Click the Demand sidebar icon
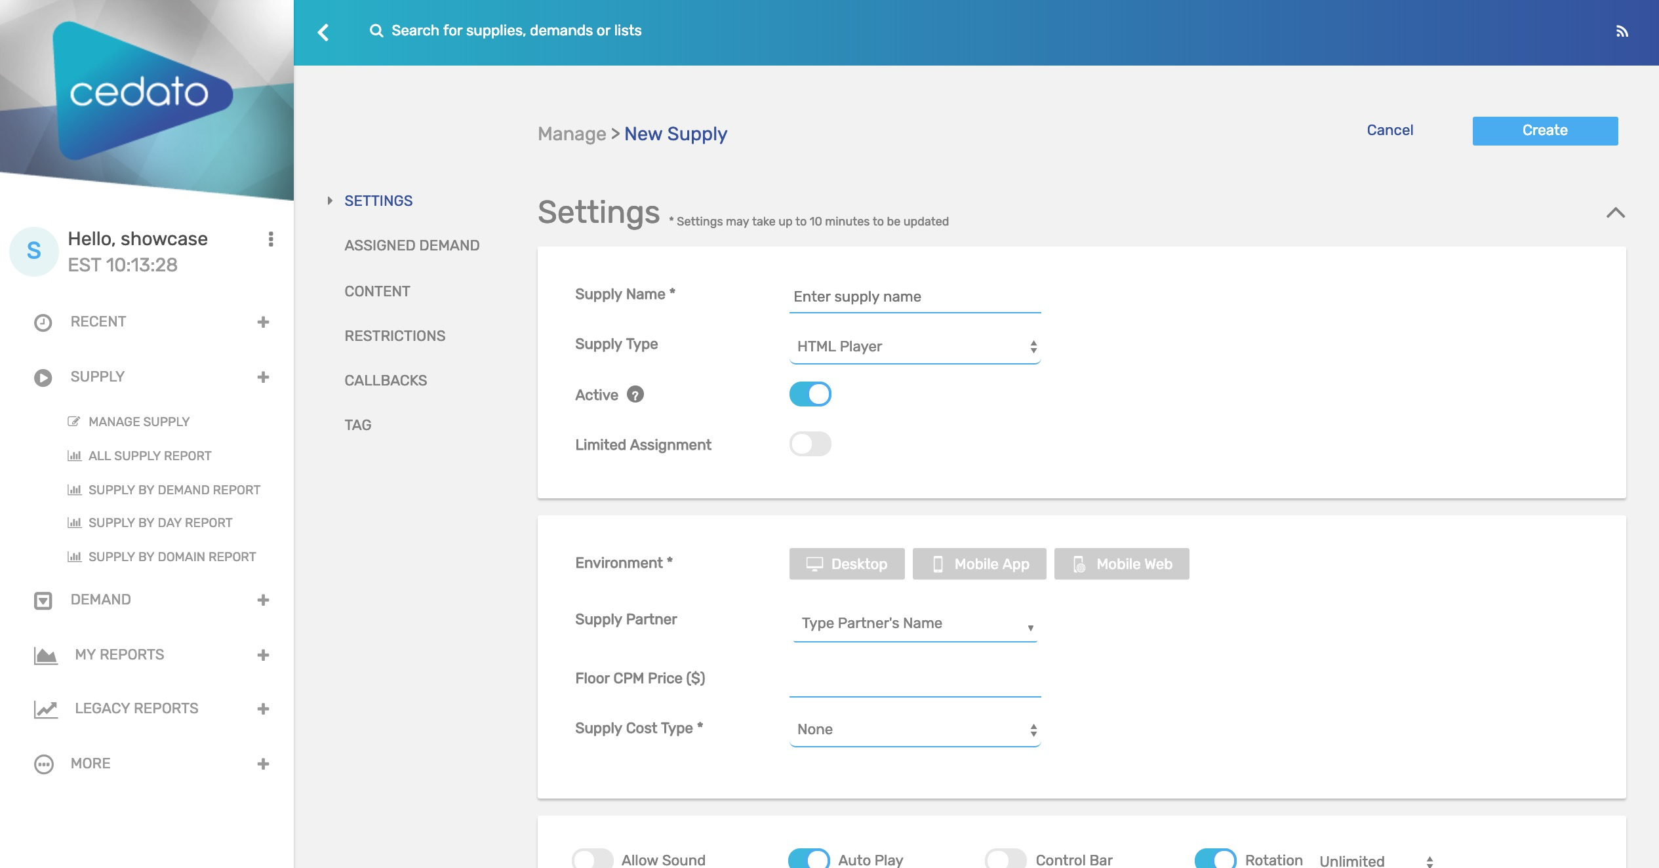The width and height of the screenshot is (1659, 868). [43, 601]
